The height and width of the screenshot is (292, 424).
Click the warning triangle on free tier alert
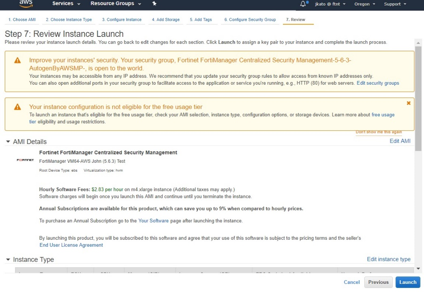[17, 107]
